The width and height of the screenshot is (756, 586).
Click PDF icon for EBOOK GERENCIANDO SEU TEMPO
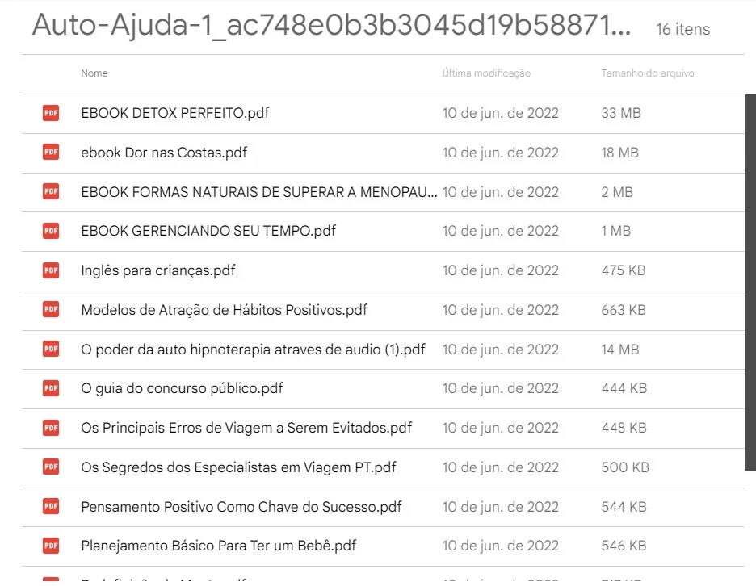point(51,232)
